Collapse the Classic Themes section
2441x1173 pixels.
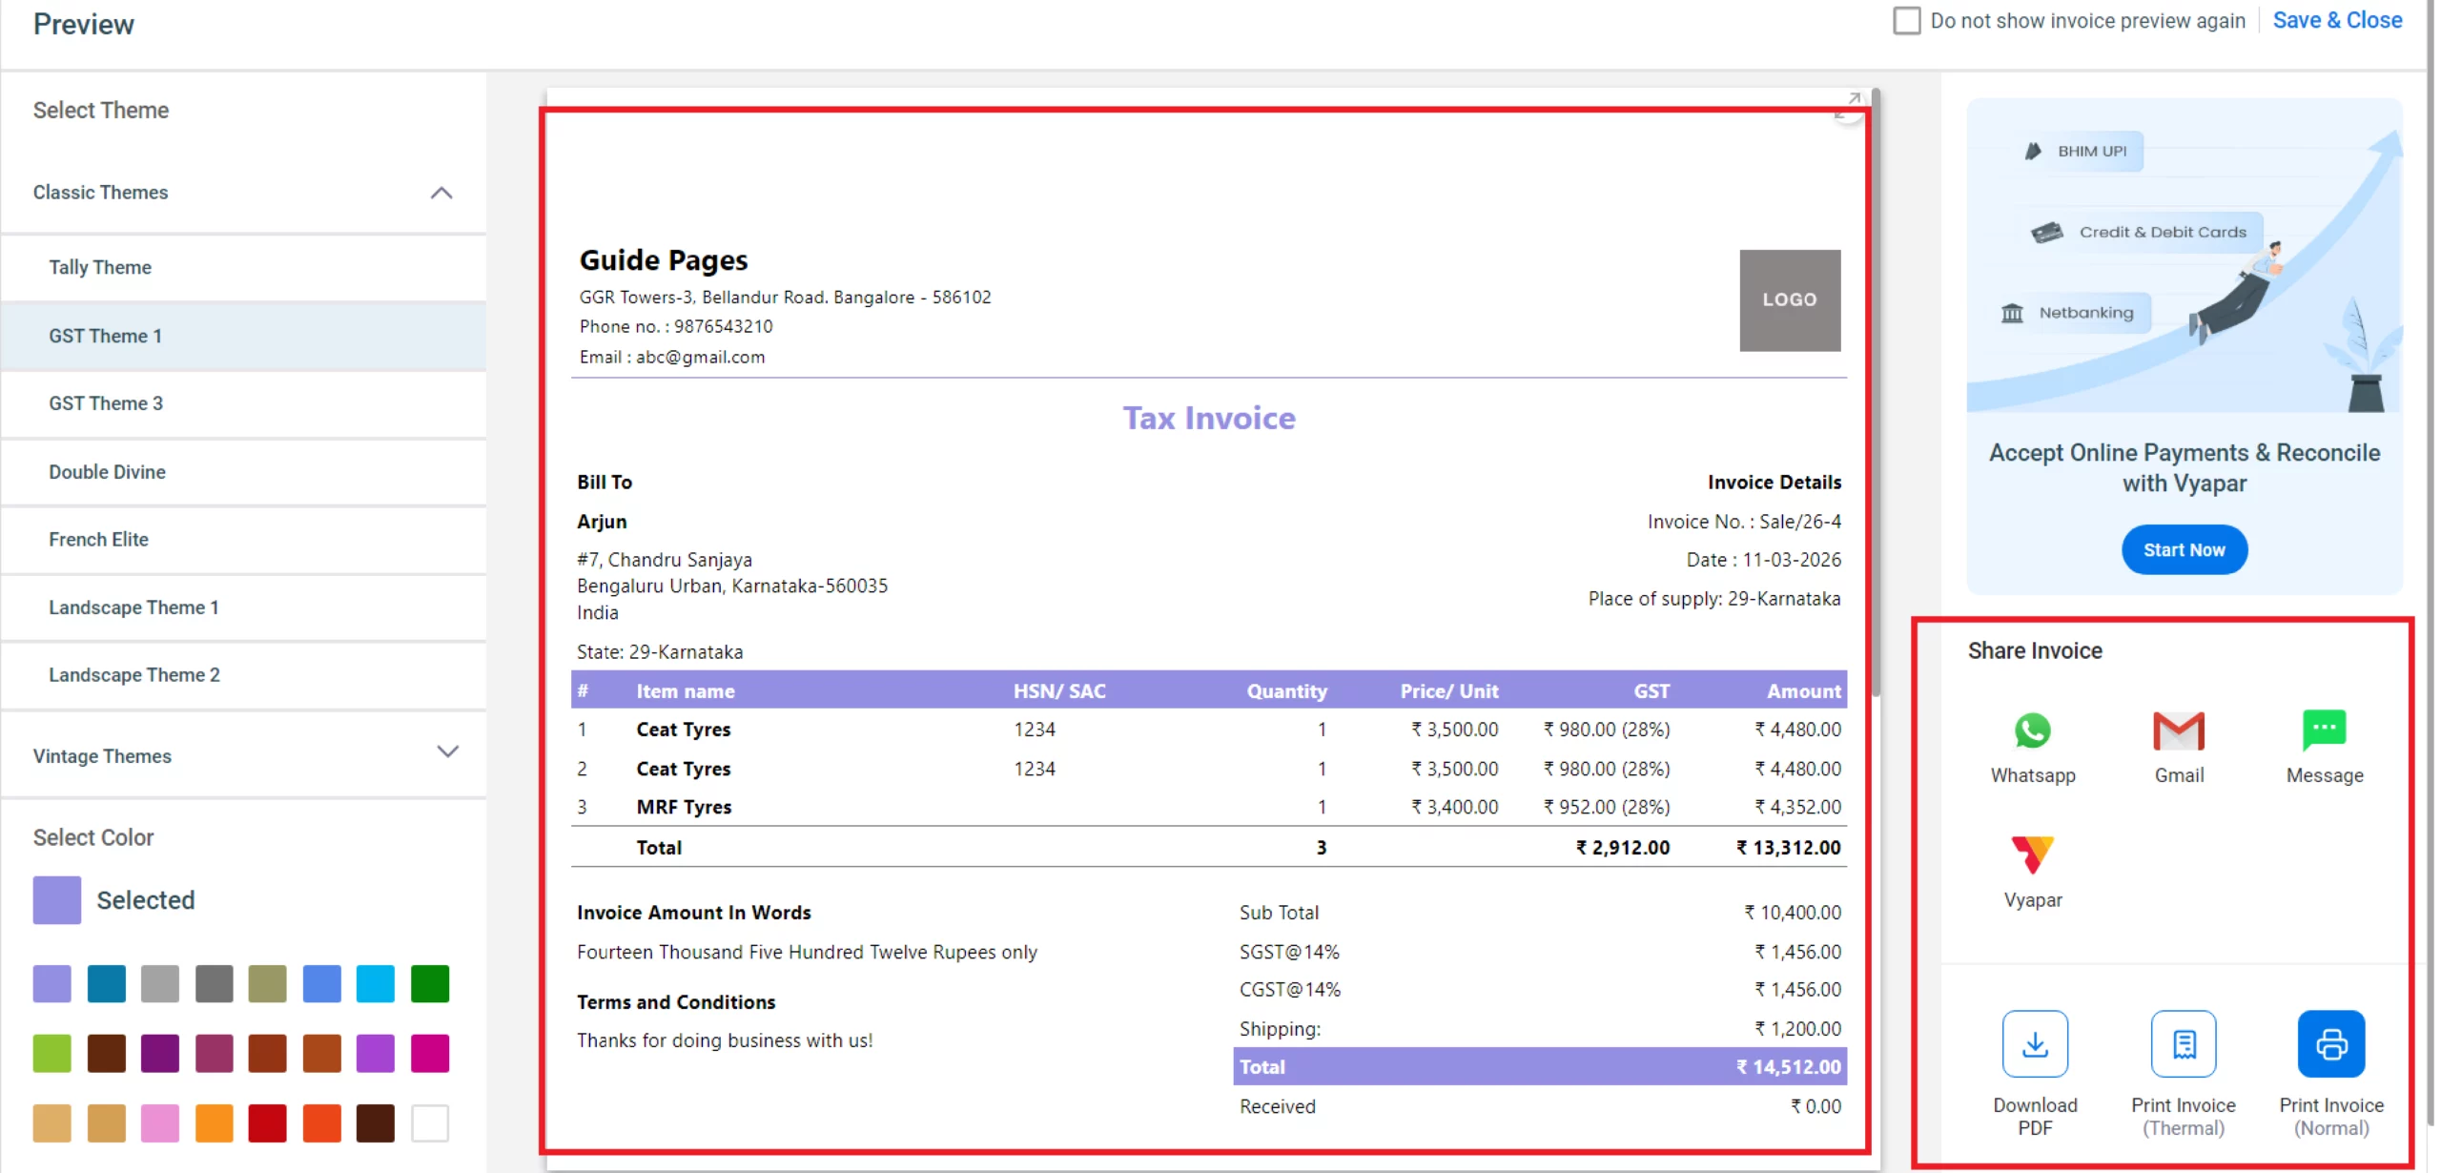(x=441, y=193)
